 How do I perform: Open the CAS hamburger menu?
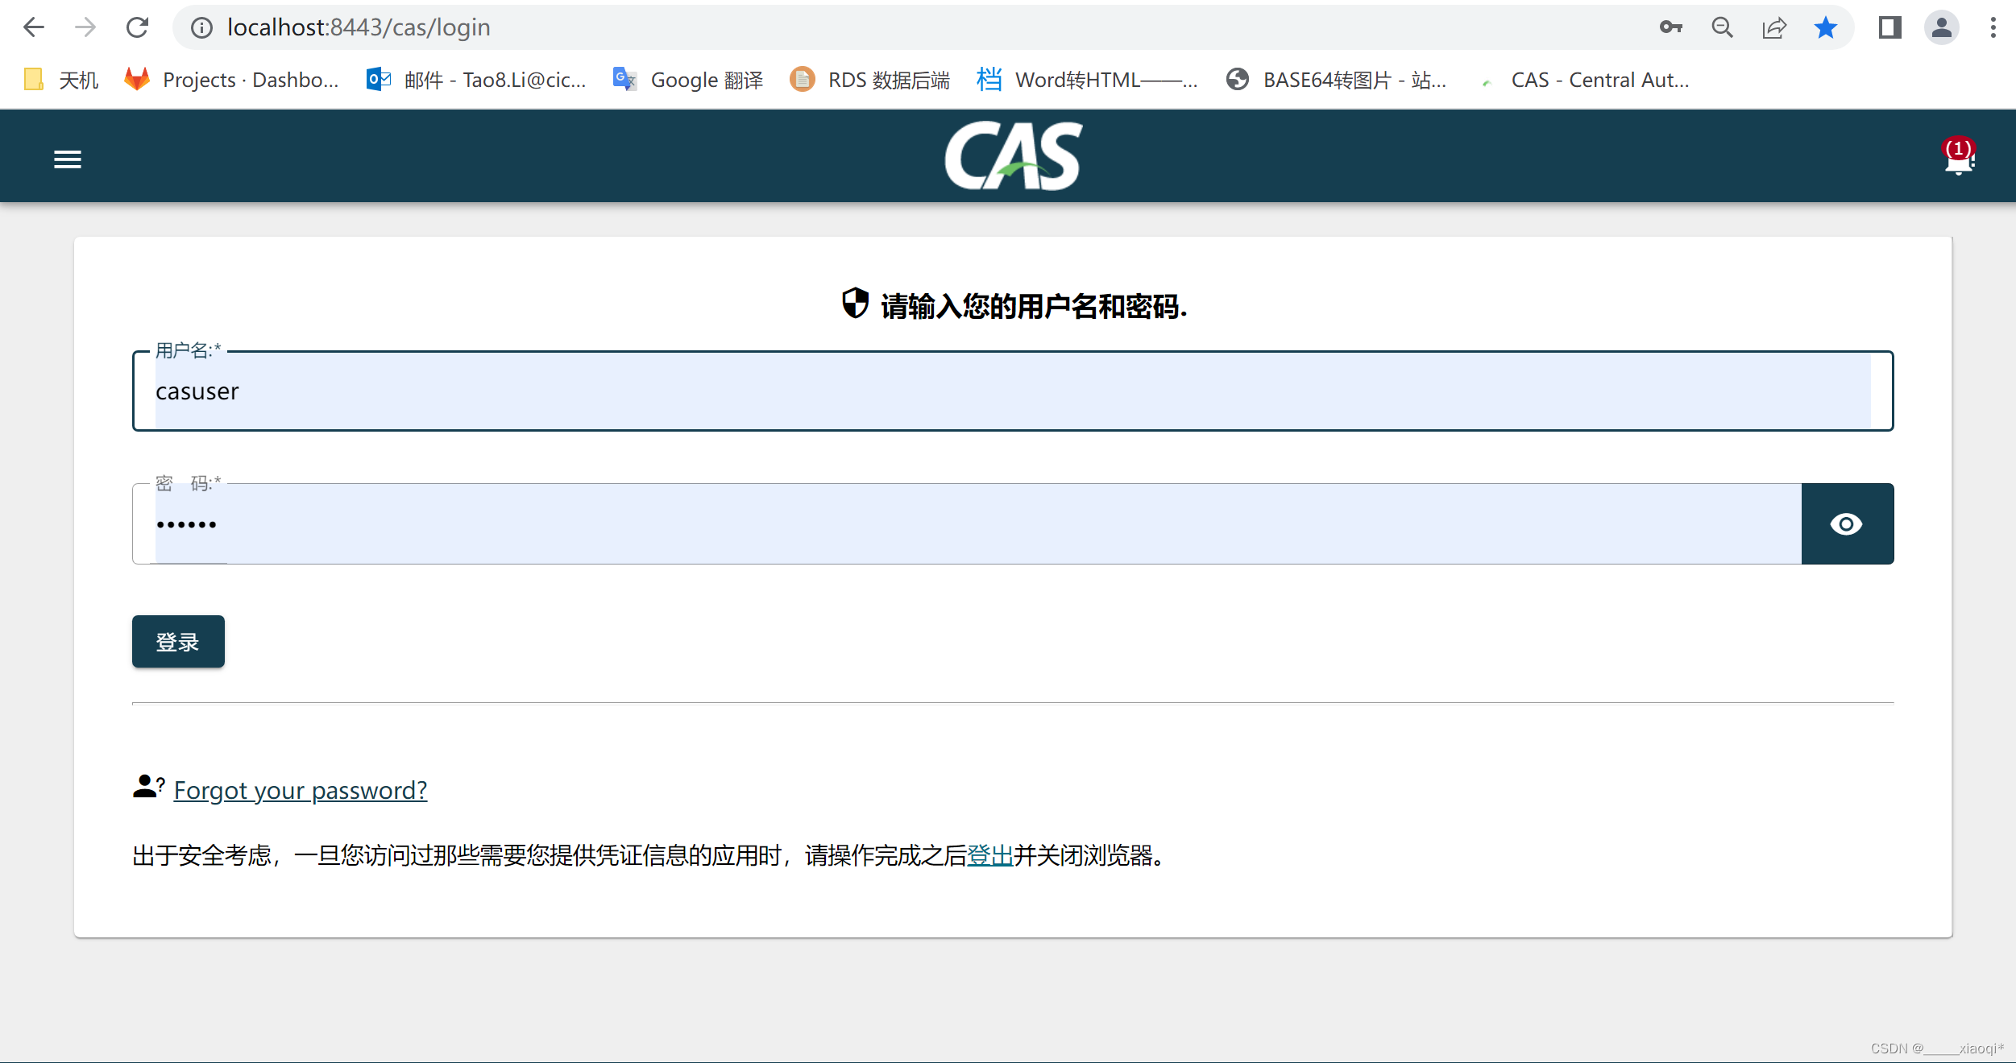[68, 159]
